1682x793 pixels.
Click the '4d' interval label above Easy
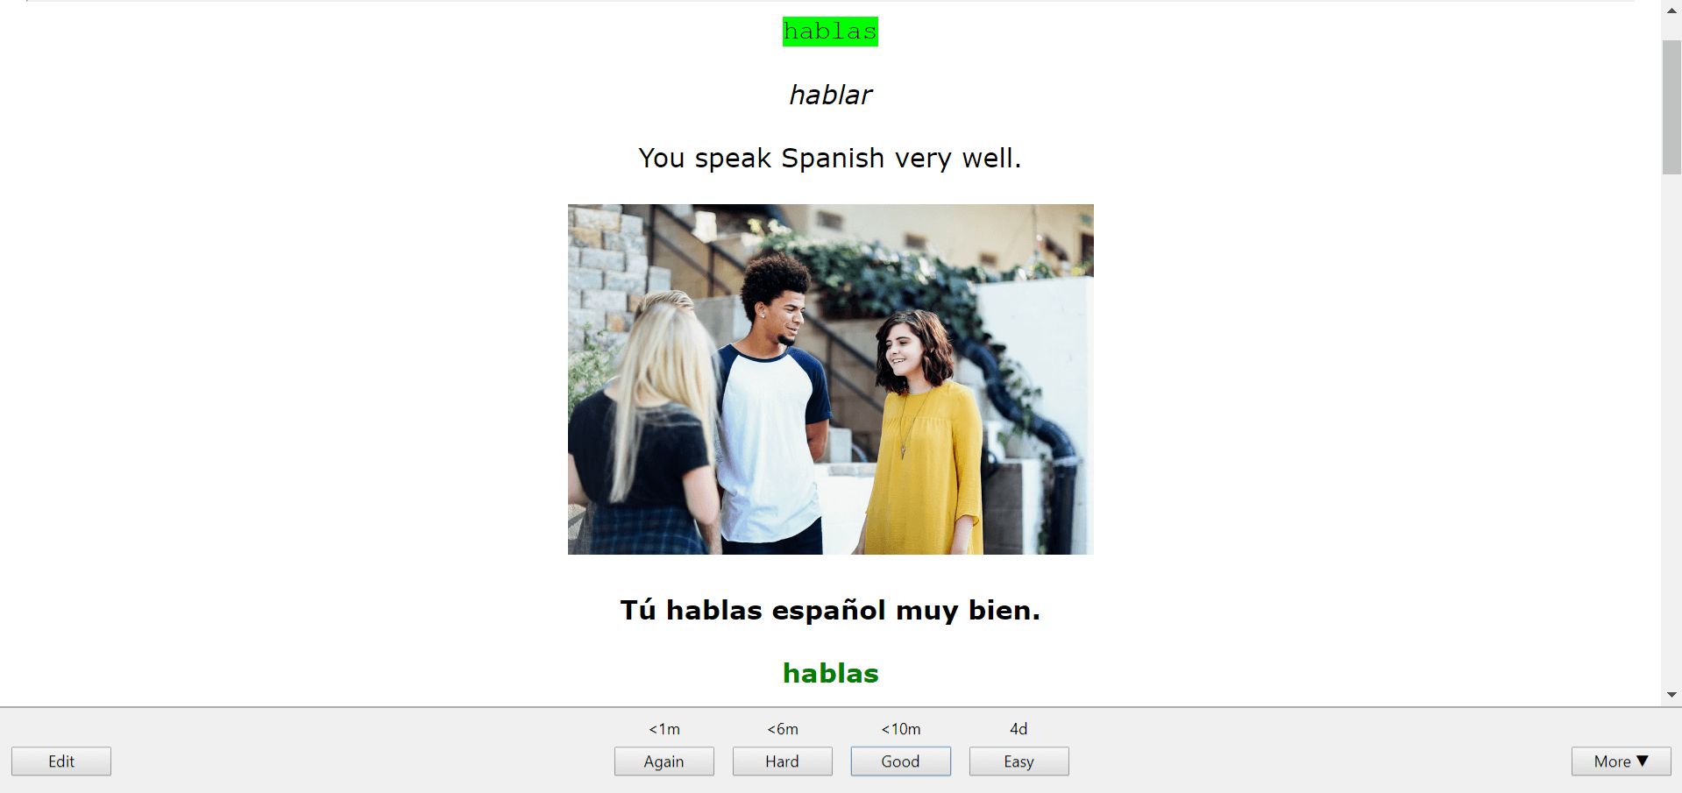point(1018,729)
